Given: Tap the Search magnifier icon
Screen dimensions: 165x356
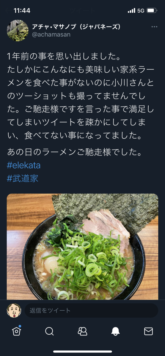Looking at the screenshot, I should point(49,331).
